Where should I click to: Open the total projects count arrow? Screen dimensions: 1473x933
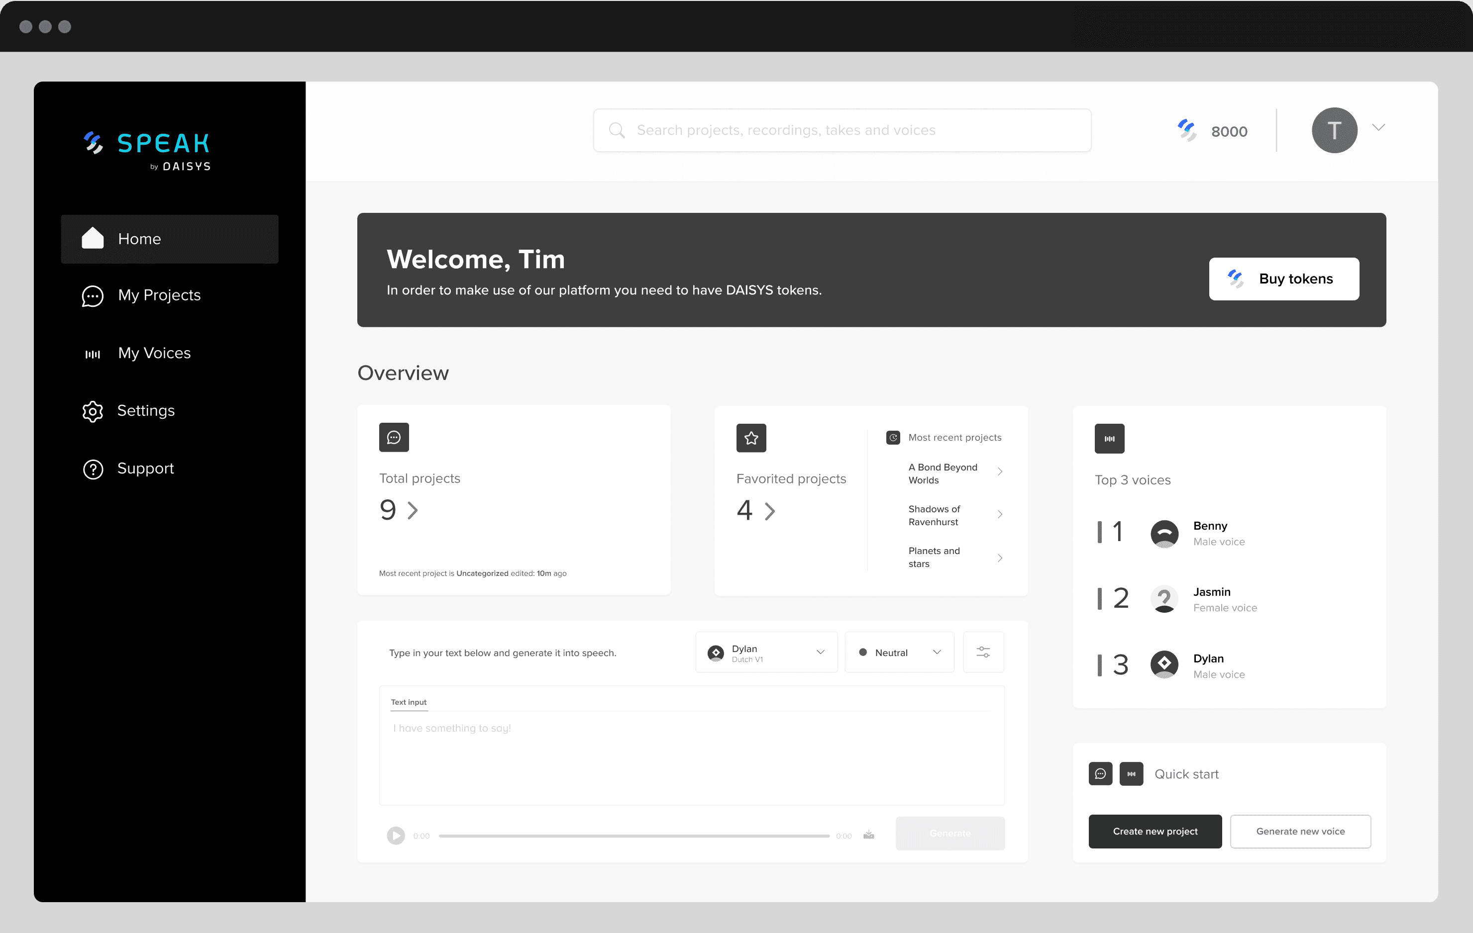[x=413, y=511]
